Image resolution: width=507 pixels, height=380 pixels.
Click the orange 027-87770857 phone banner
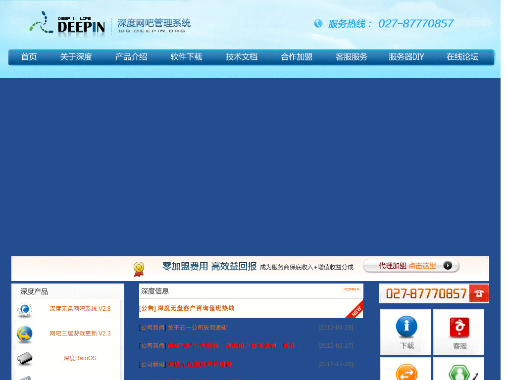(x=434, y=293)
